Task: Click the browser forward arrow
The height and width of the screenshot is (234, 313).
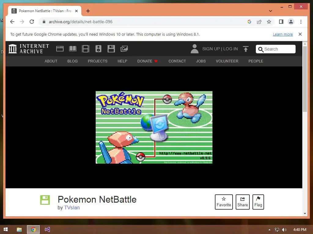Action: pos(22,22)
